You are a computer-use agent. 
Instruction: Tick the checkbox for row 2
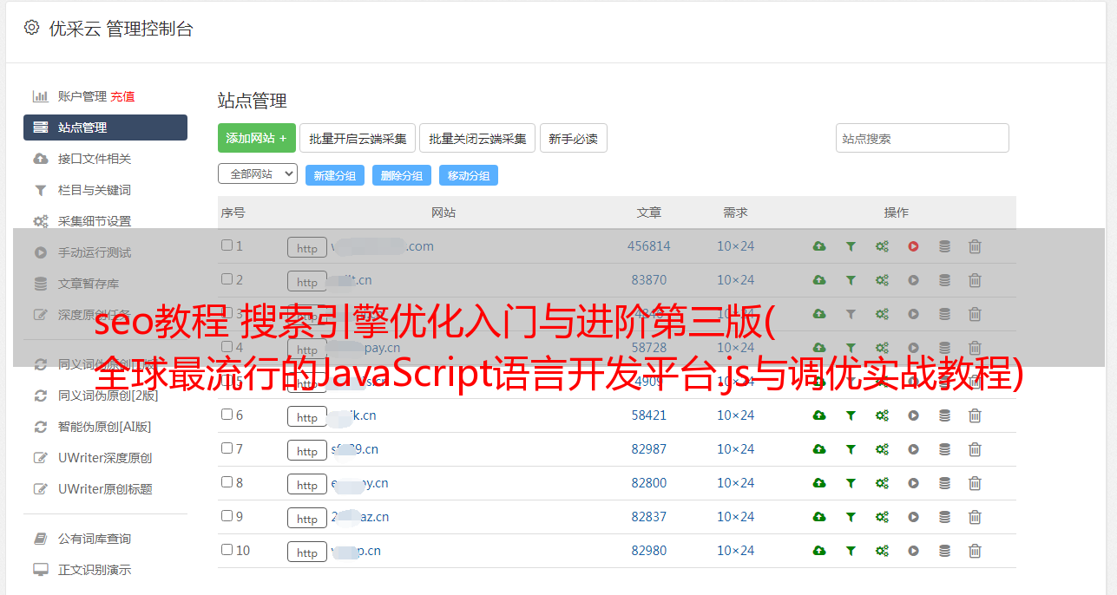[x=227, y=279]
